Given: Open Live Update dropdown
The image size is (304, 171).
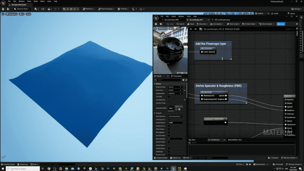Looking at the screenshot, I should (216, 24).
